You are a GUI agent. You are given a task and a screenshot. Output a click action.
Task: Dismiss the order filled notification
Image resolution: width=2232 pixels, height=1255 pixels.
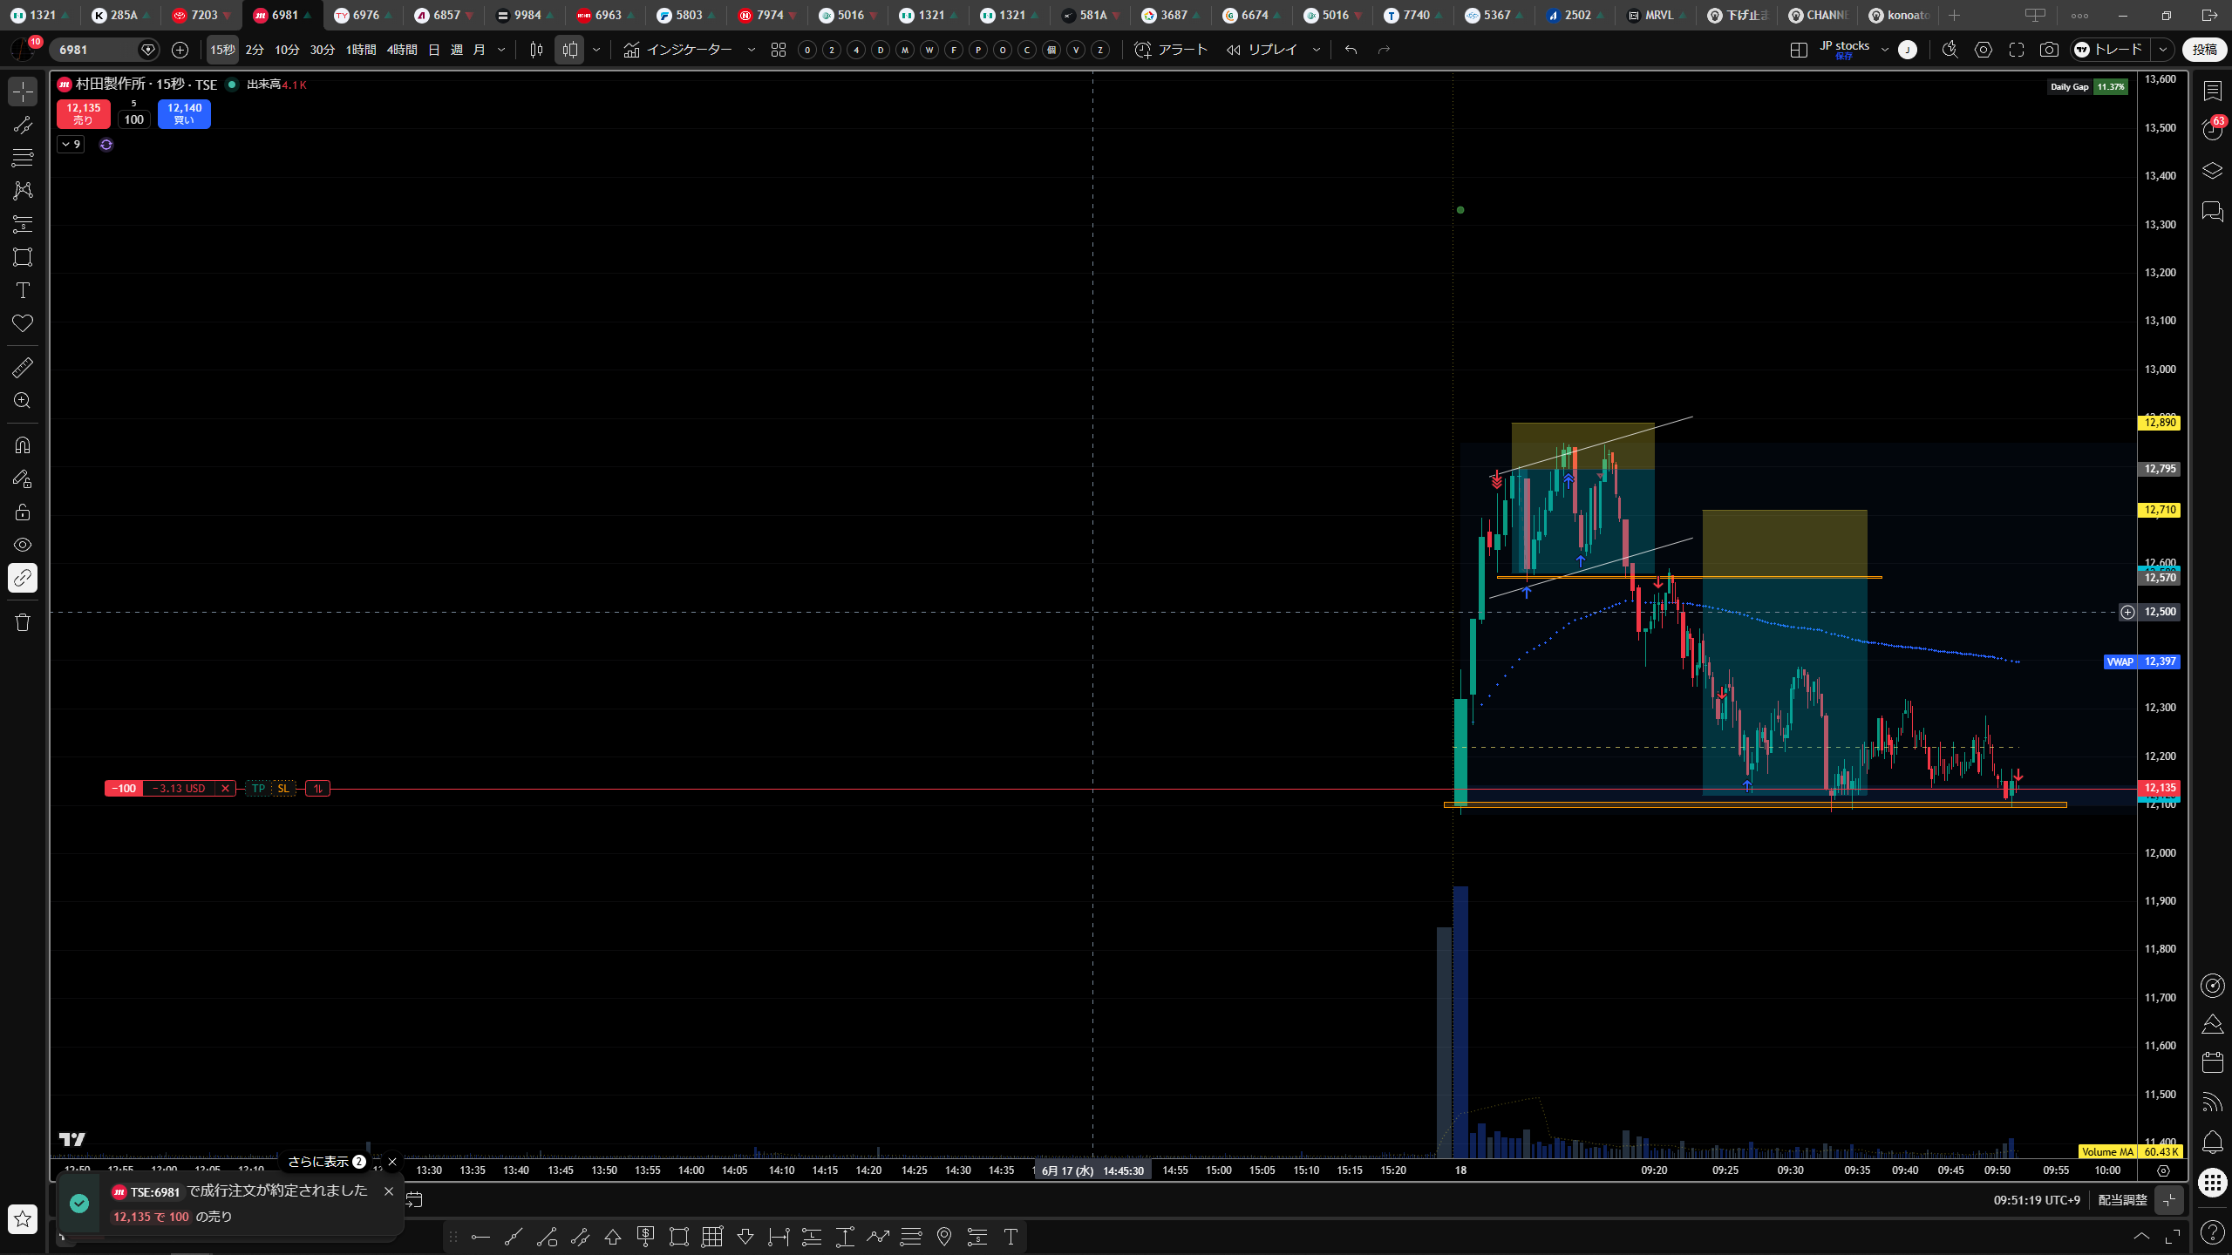tap(389, 1191)
